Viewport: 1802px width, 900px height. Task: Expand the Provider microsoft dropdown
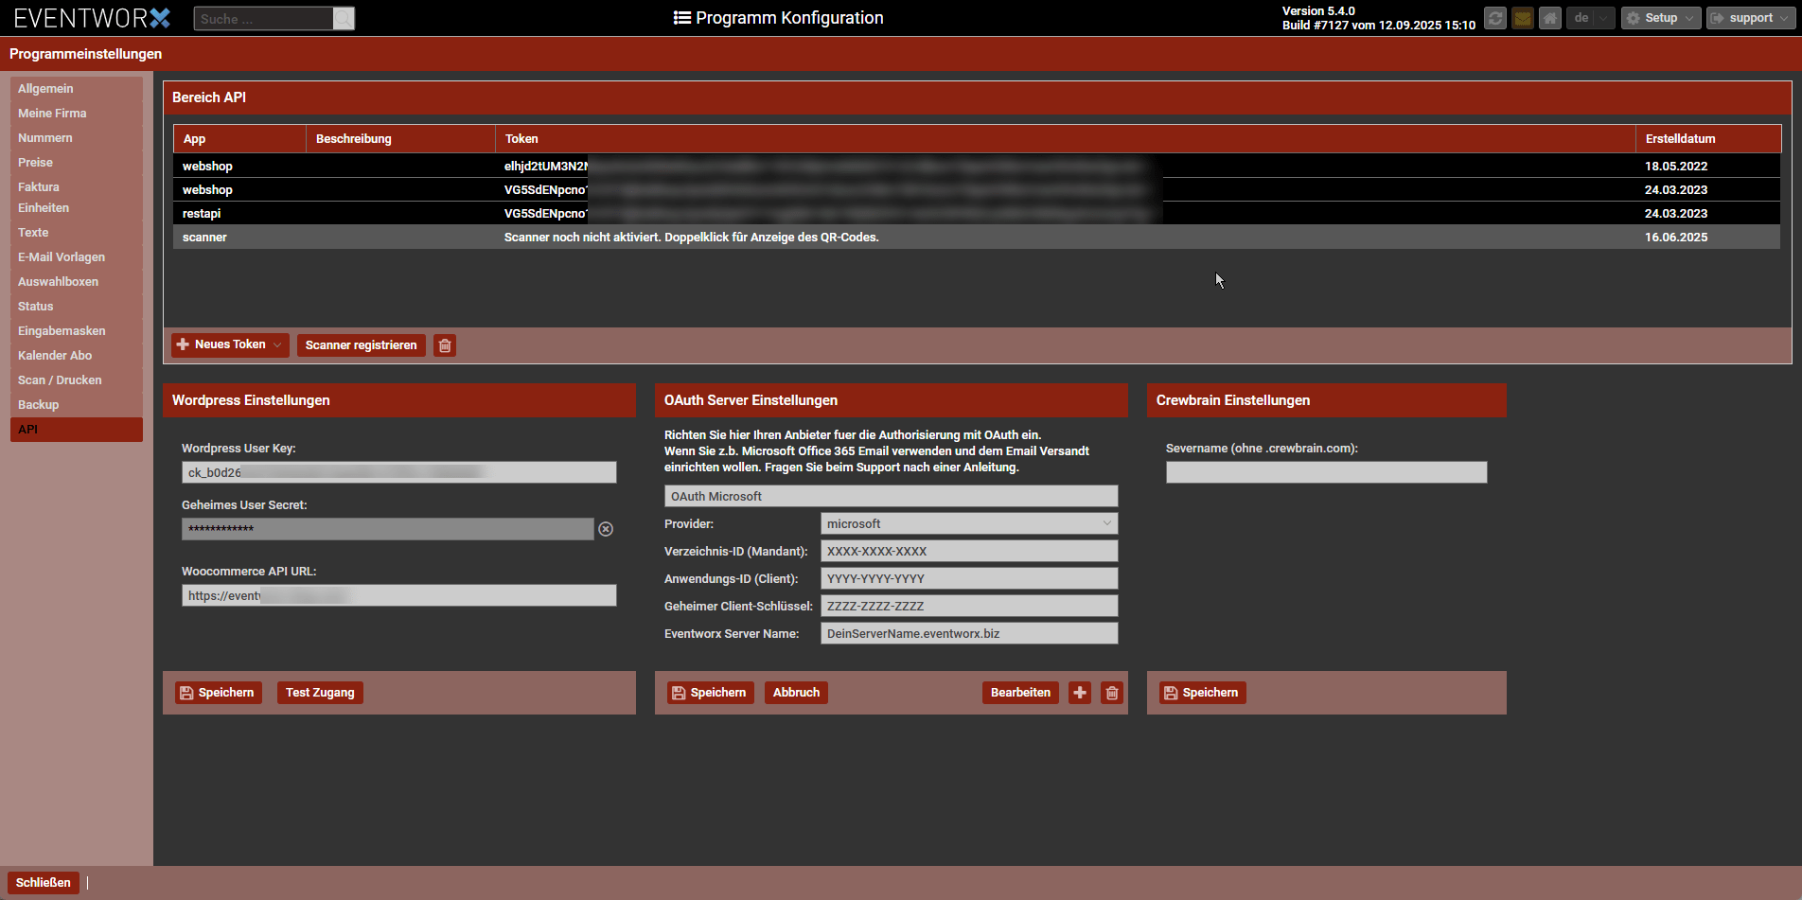pos(968,523)
